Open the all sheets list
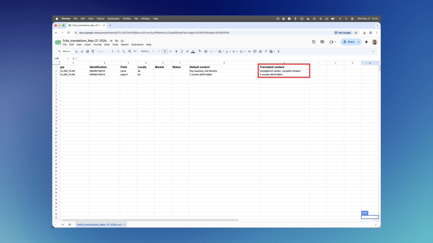Image resolution: width=433 pixels, height=243 pixels. (x=70, y=225)
